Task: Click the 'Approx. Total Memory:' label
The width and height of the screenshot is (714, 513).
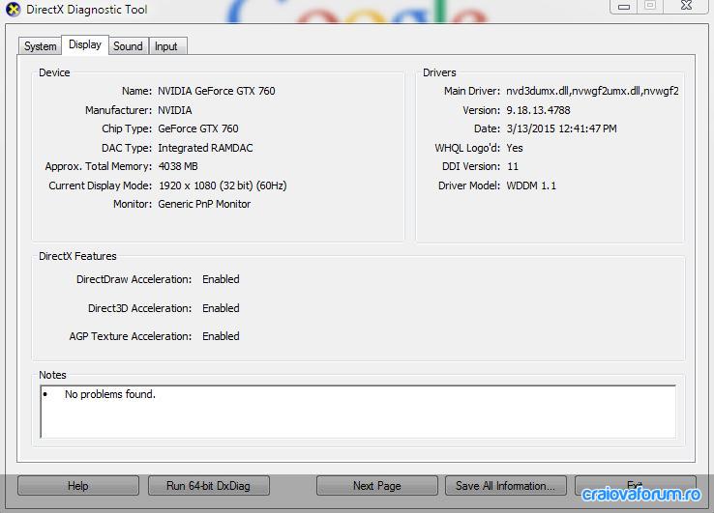Action: (x=99, y=166)
